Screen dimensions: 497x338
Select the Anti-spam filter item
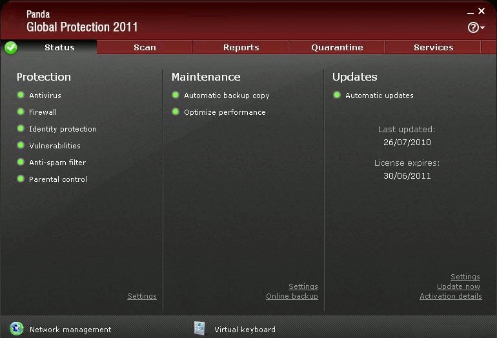click(57, 163)
